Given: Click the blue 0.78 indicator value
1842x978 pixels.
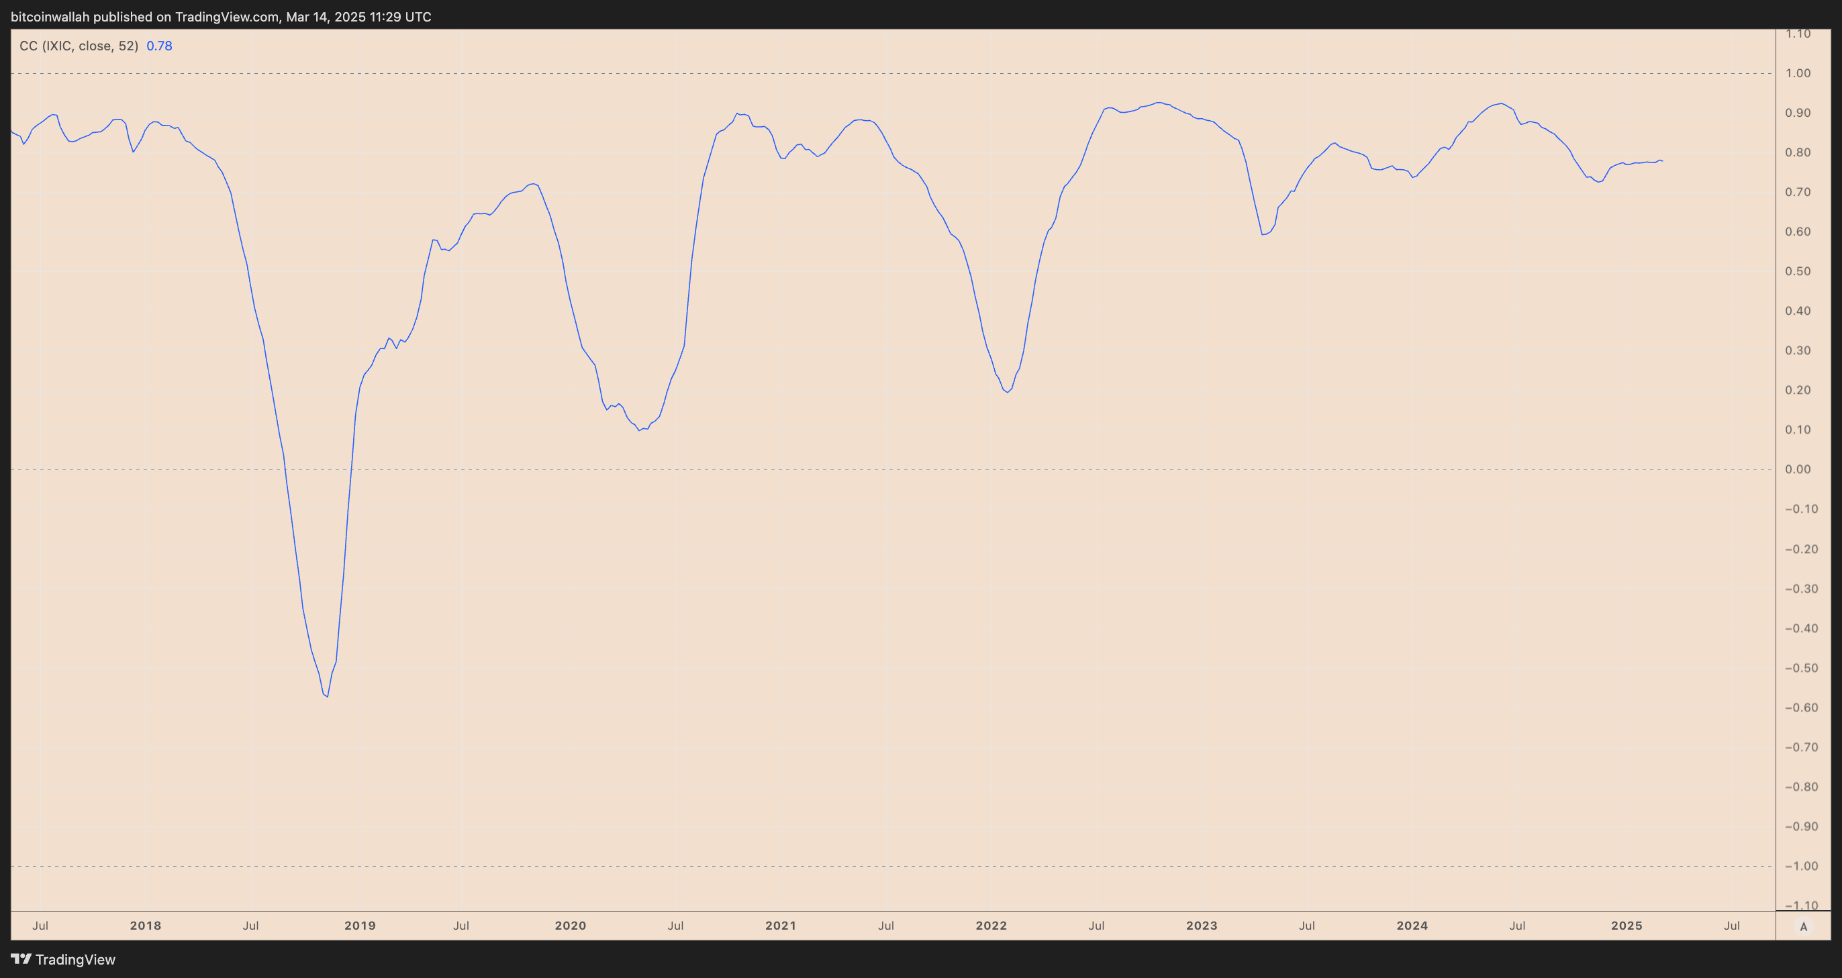Looking at the screenshot, I should pyautogui.click(x=160, y=46).
